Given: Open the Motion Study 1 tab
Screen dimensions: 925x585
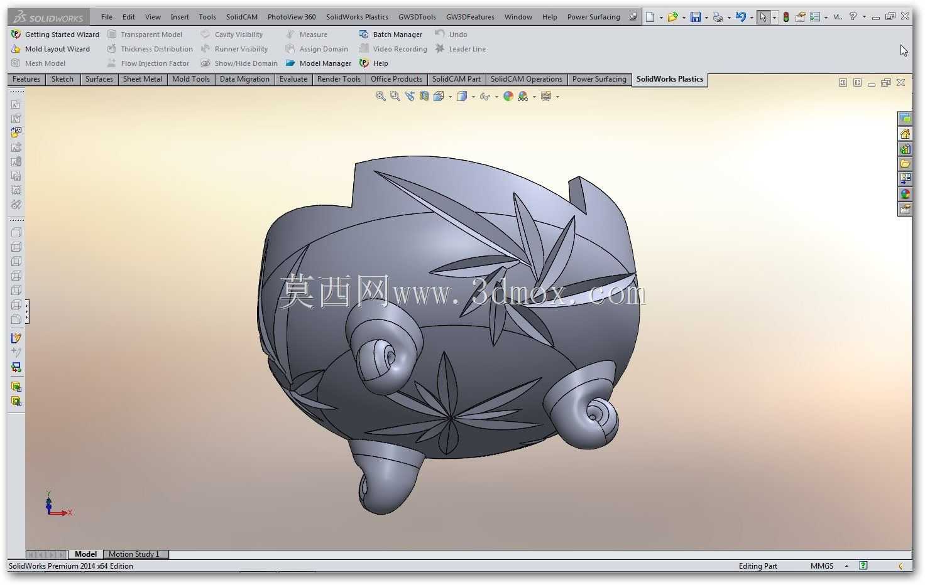Looking at the screenshot, I should (134, 554).
